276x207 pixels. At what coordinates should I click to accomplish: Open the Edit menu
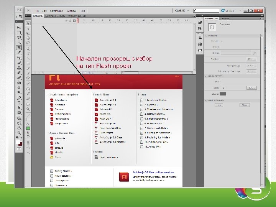44,11
